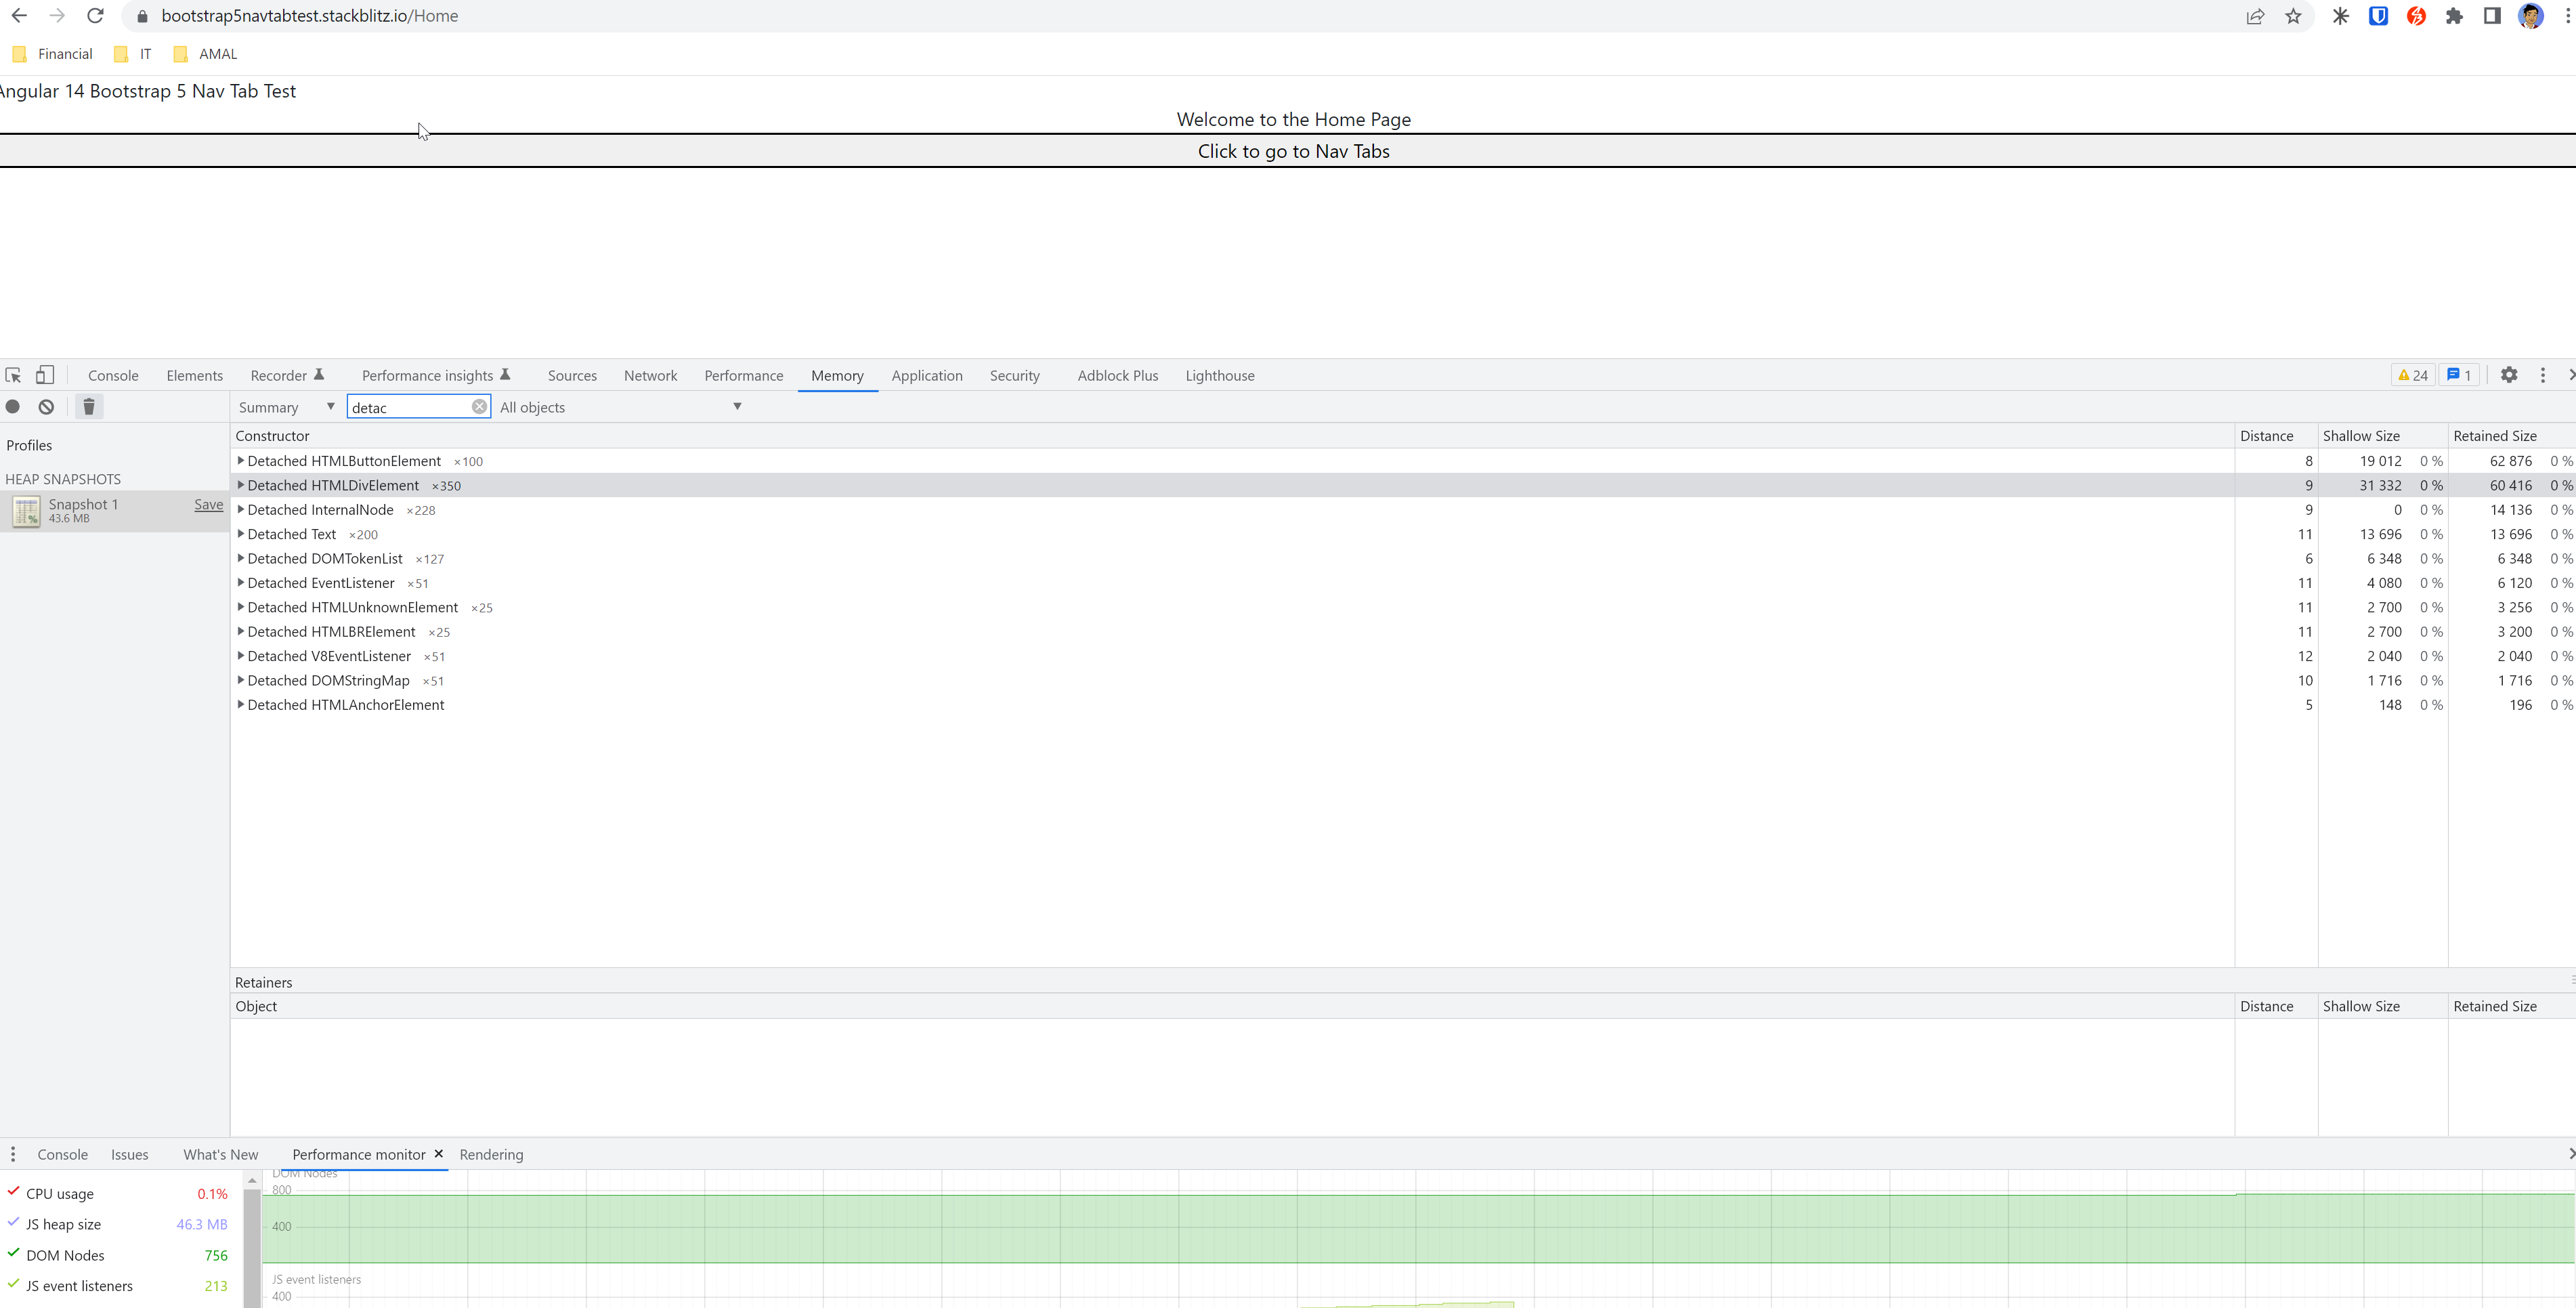Viewport: 2576px width, 1308px height.
Task: Uncheck JS event listeners metric
Action: (x=12, y=1285)
